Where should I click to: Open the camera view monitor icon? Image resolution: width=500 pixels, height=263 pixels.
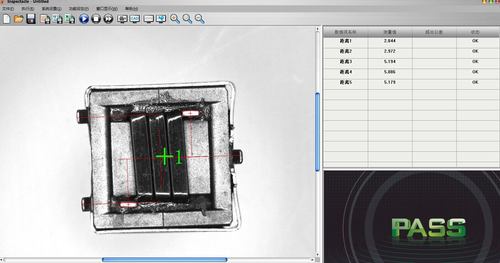click(122, 19)
